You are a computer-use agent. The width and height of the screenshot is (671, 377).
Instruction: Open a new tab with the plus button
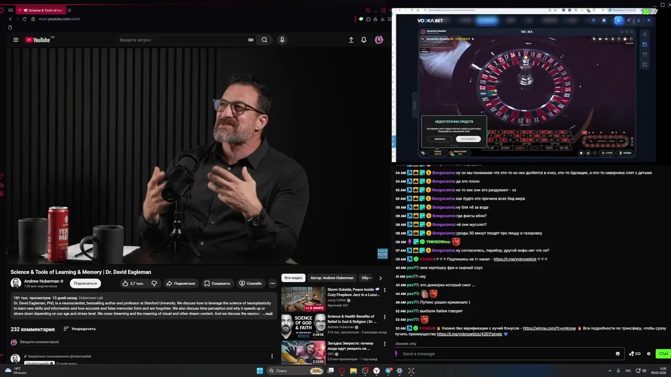pyautogui.click(x=69, y=10)
